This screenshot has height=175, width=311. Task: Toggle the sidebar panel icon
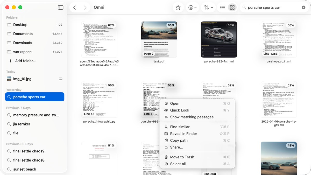[60, 8]
